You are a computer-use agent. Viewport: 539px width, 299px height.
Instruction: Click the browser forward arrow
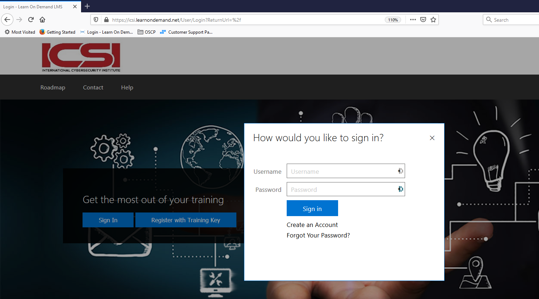(19, 20)
